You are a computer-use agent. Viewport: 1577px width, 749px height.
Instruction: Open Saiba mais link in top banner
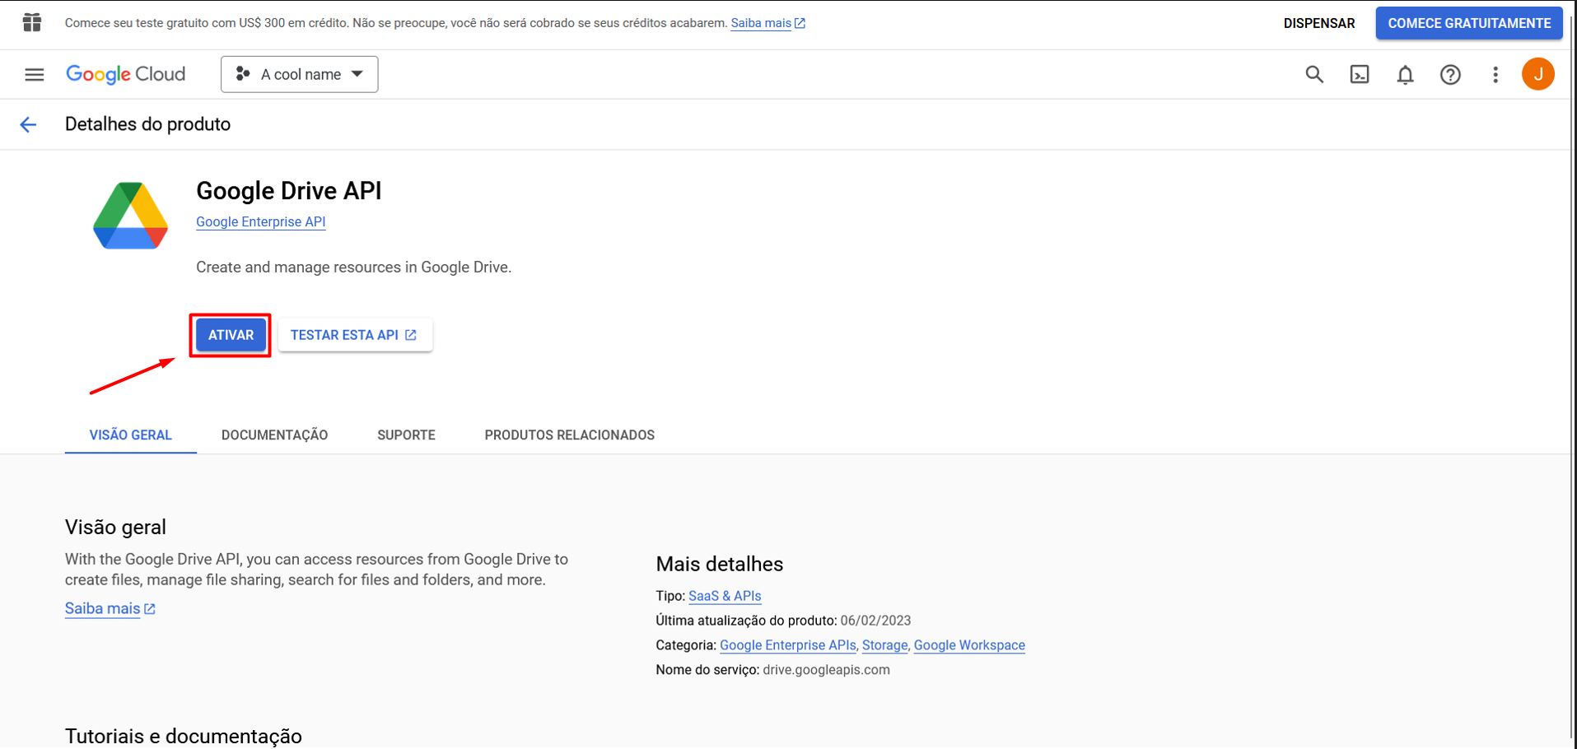[x=768, y=23]
